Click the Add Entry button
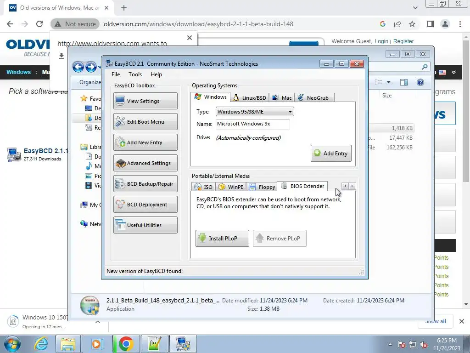The image size is (470, 353). 331,154
